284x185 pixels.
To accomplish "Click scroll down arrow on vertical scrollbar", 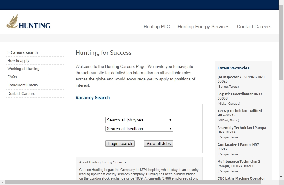I will click(x=281, y=177).
